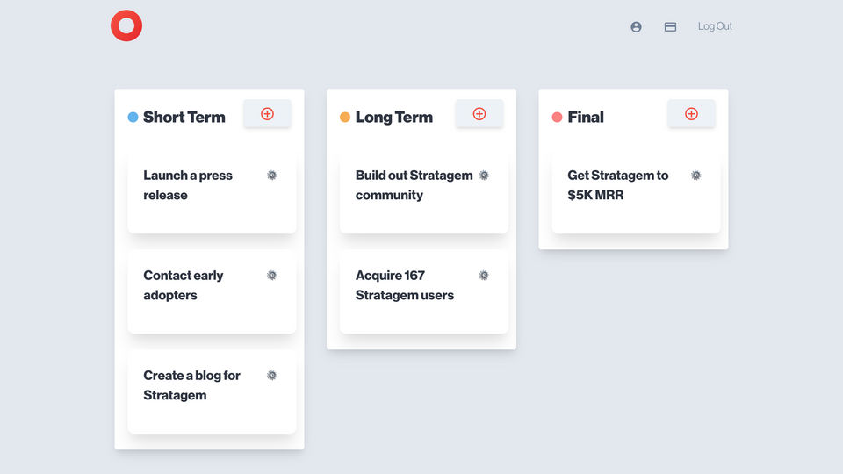Click the red circle Stratagem logo
Screen dimensions: 843x474
tap(126, 26)
